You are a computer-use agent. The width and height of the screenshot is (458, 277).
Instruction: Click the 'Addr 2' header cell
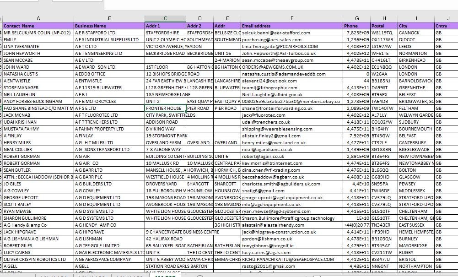pyautogui.click(x=200, y=26)
